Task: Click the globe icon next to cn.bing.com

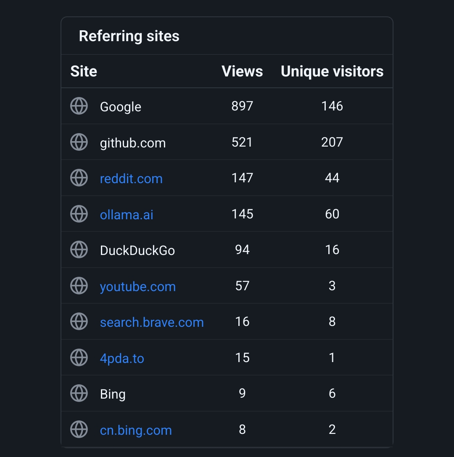Action: [x=79, y=429]
